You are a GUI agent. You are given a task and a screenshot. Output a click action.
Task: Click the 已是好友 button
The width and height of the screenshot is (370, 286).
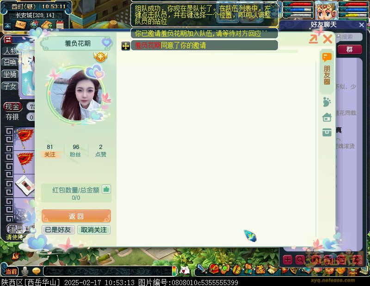tap(58, 230)
